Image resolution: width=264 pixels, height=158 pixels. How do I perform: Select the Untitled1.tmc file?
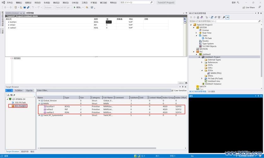[x=213, y=81]
